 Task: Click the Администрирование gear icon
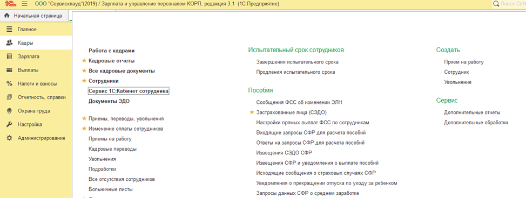pyautogui.click(x=9, y=138)
